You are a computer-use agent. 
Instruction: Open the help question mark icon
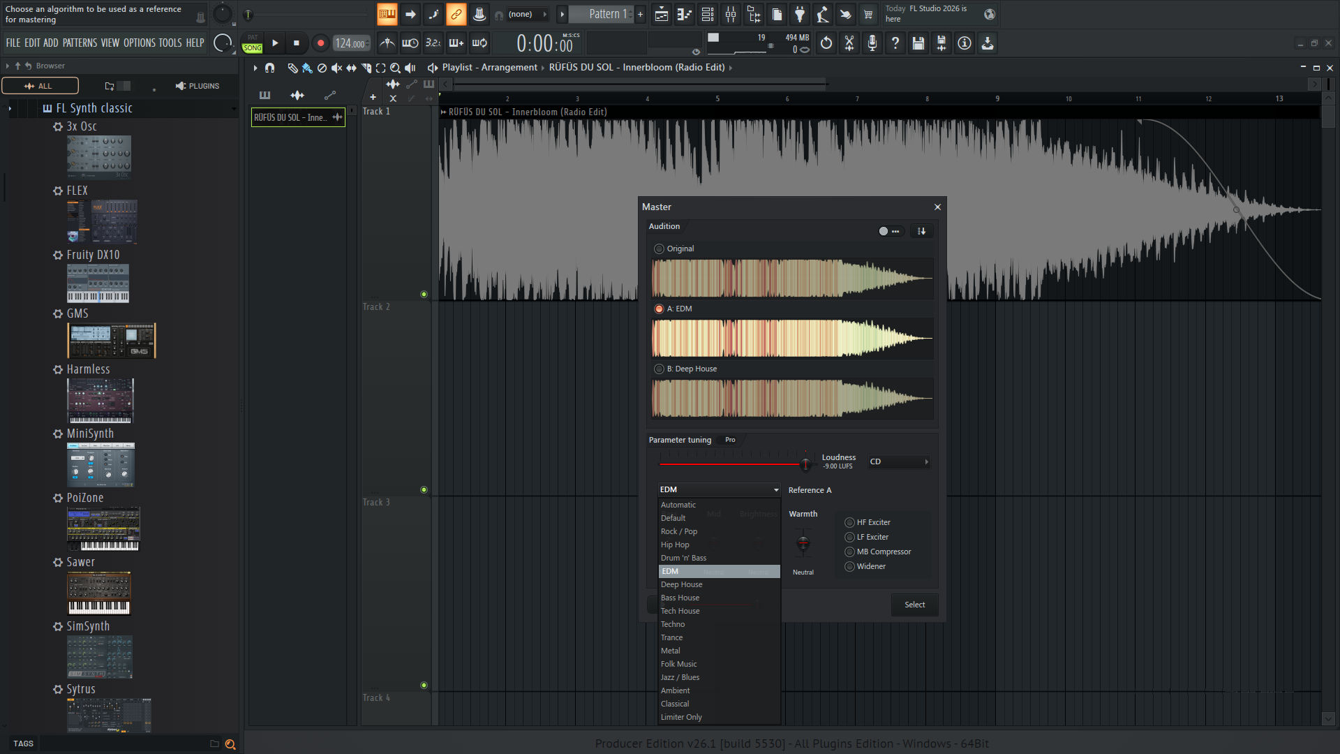(x=895, y=43)
